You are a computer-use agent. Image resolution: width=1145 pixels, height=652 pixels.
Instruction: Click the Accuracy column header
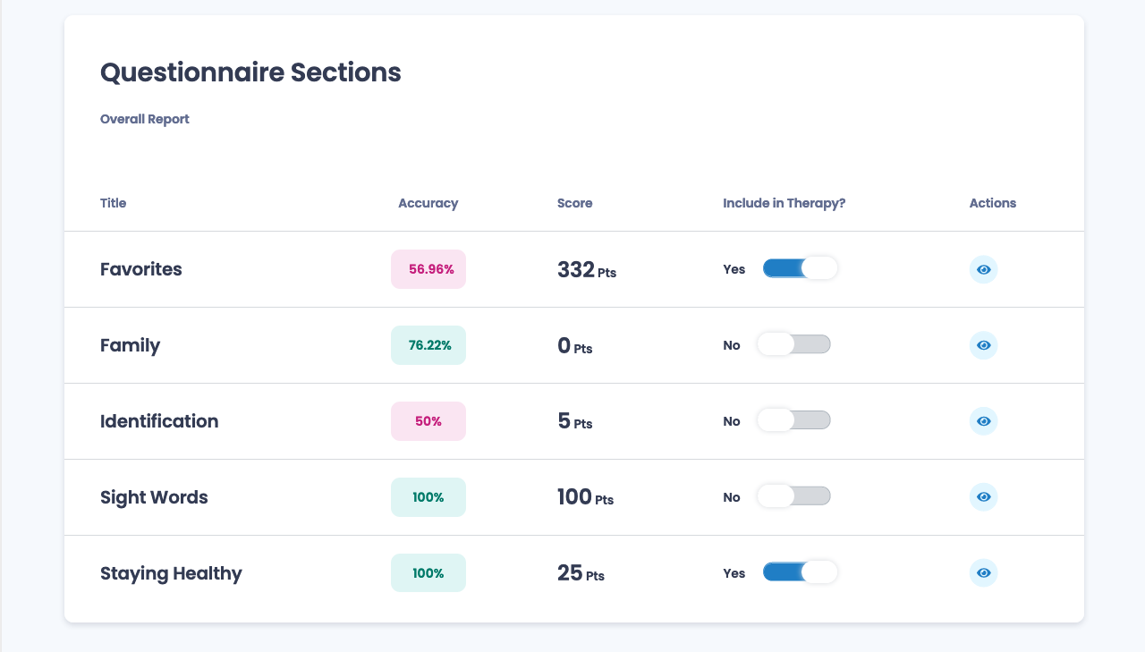click(x=428, y=203)
